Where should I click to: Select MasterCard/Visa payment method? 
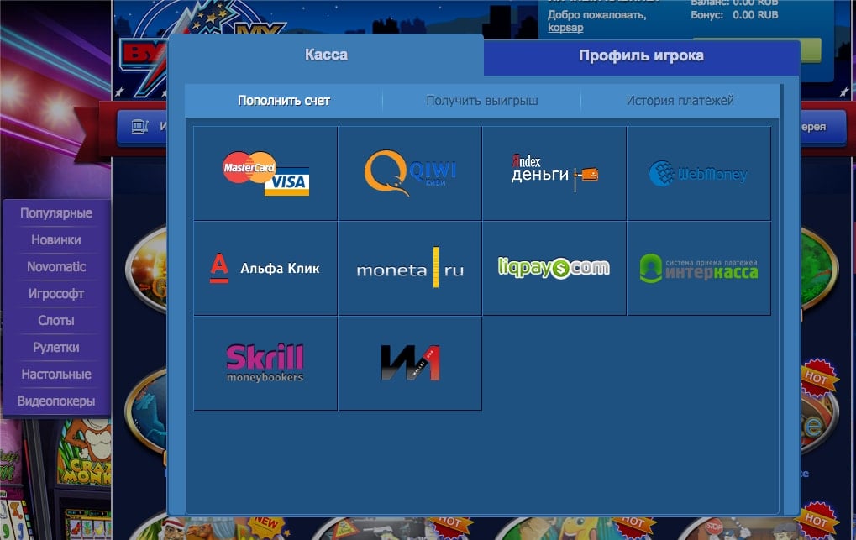(x=265, y=173)
